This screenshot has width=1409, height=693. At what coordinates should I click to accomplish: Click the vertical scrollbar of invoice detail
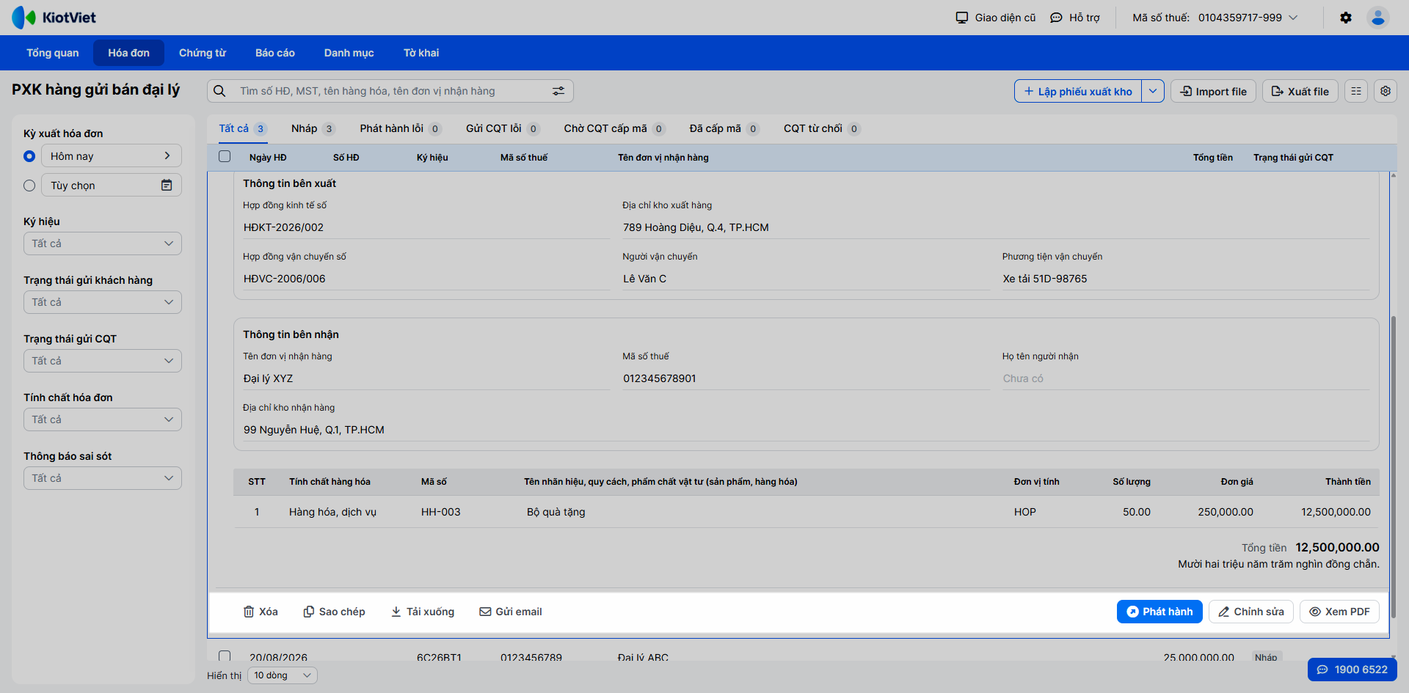pyautogui.click(x=1393, y=466)
